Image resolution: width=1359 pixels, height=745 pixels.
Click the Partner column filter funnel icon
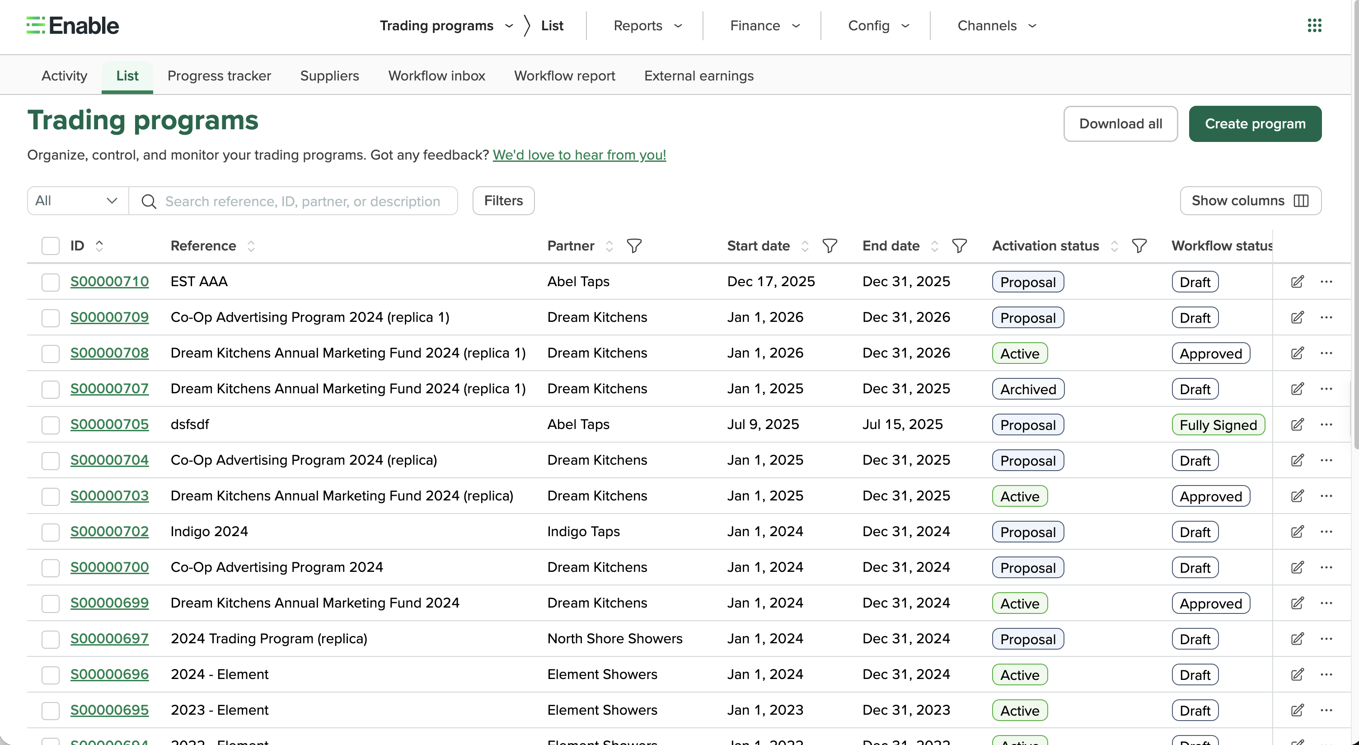pos(633,245)
